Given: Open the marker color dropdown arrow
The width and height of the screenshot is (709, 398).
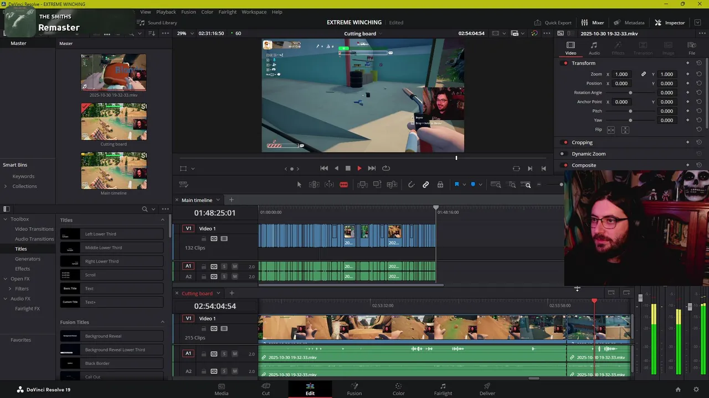Looking at the screenshot, I should [480, 185].
